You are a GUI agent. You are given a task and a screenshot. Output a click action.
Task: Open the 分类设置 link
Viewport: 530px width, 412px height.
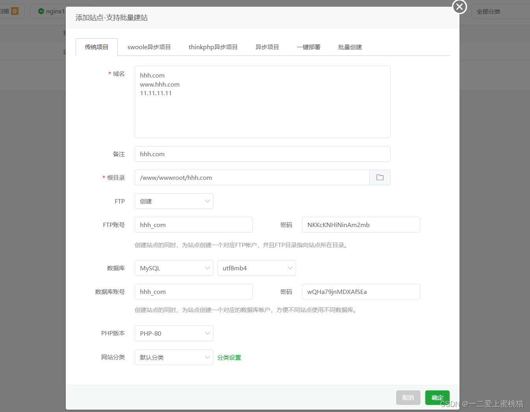tap(229, 358)
